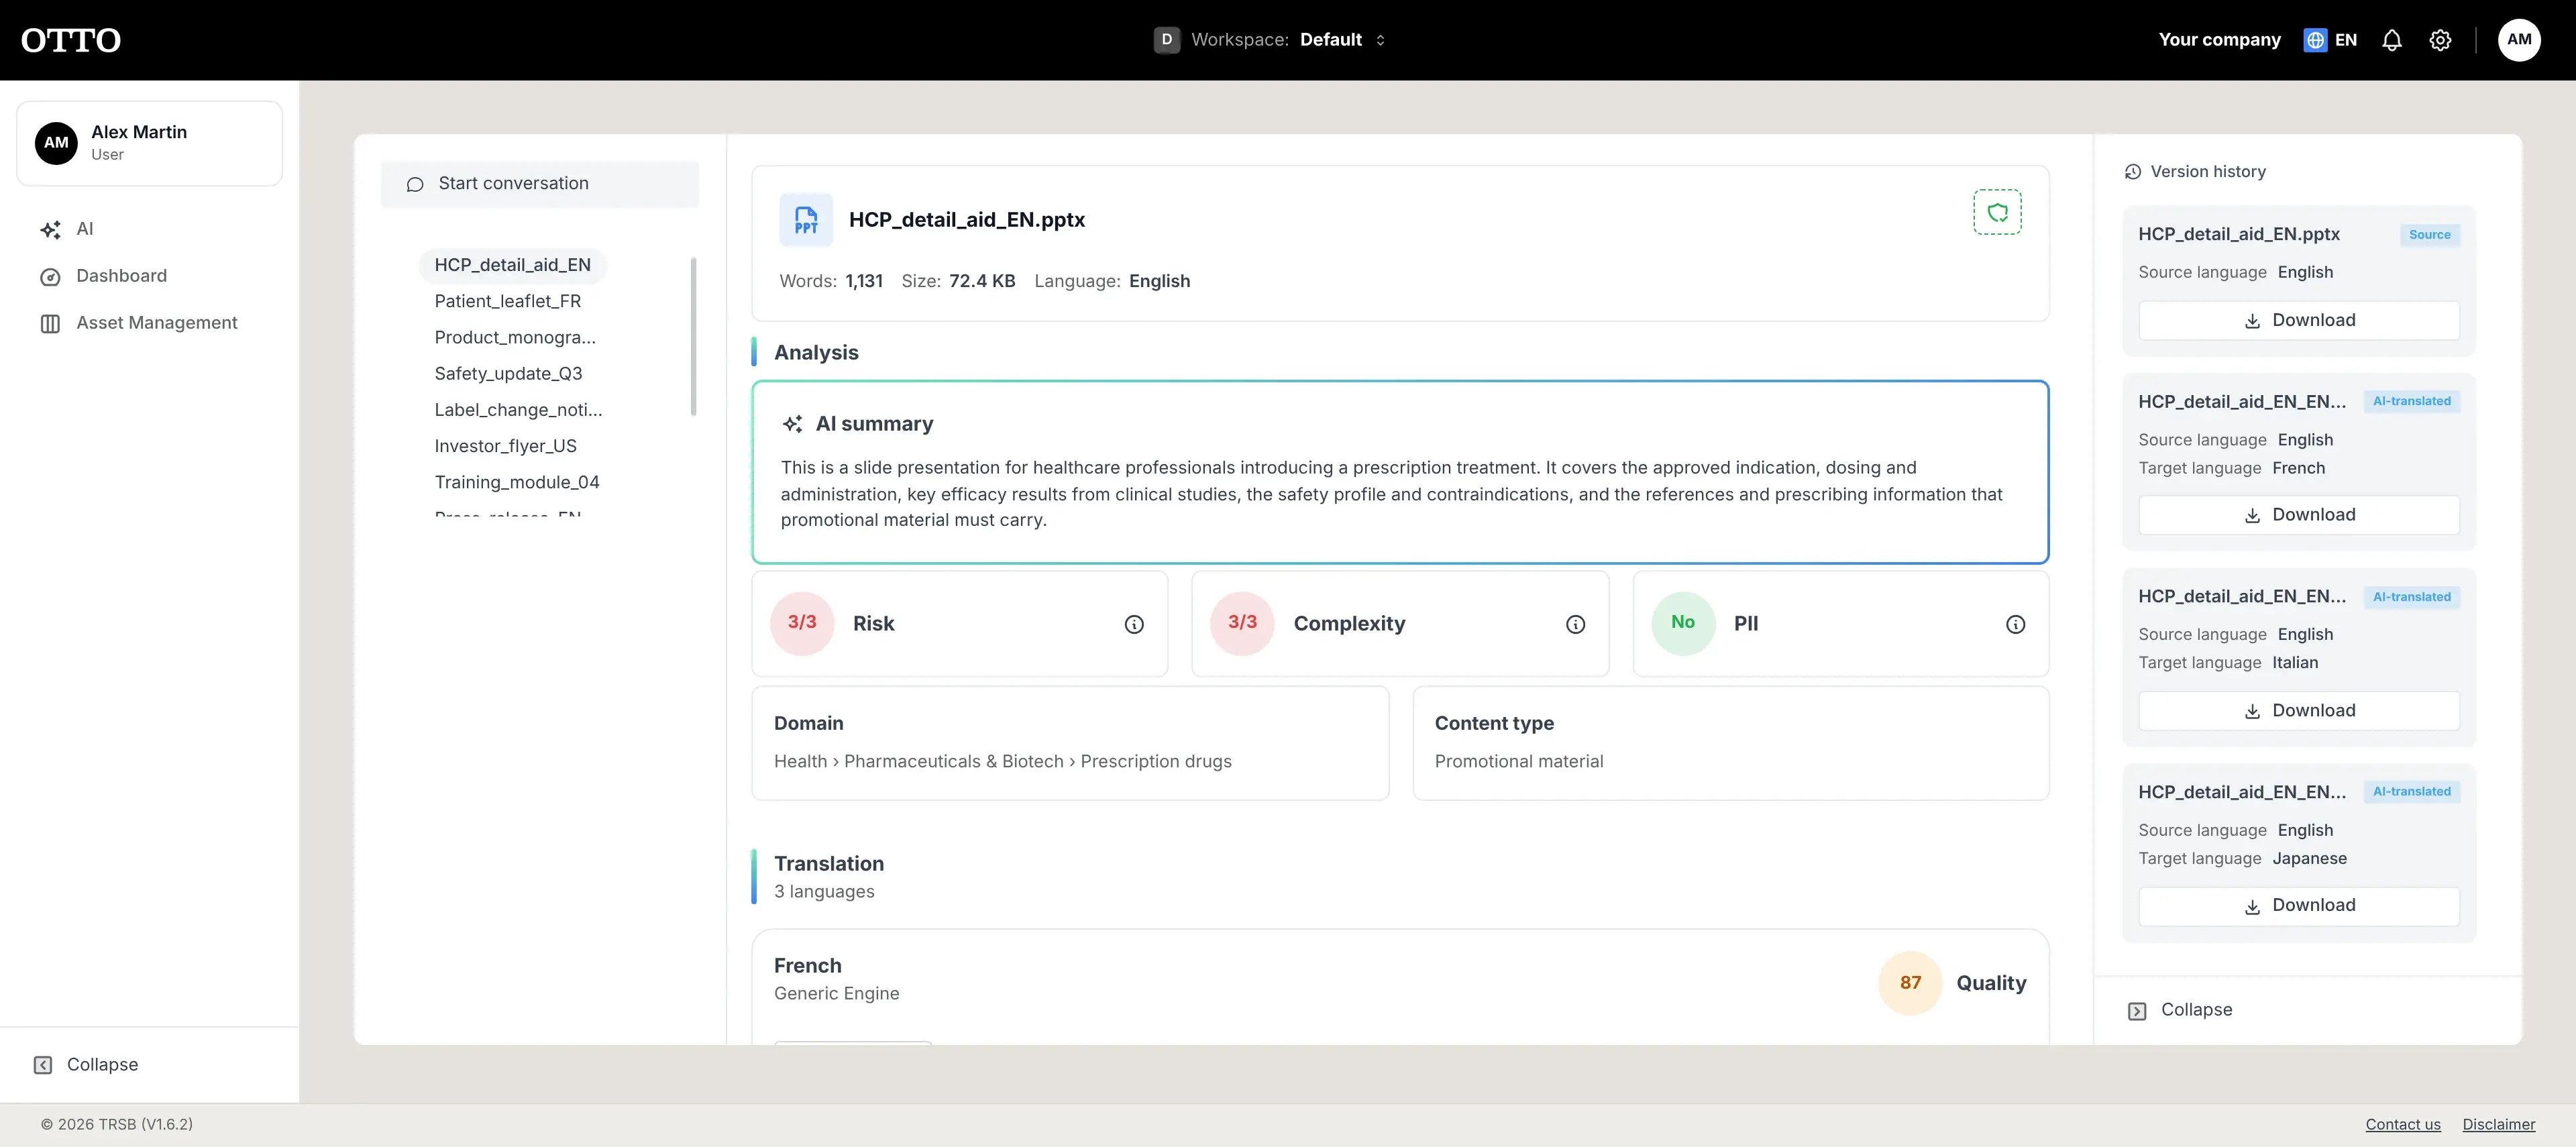This screenshot has height=1147, width=2576.
Task: Click the file list scrollbar
Action: tap(693, 336)
